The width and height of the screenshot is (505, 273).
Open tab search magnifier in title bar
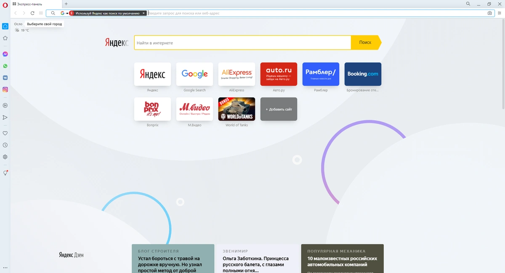coord(468,4)
